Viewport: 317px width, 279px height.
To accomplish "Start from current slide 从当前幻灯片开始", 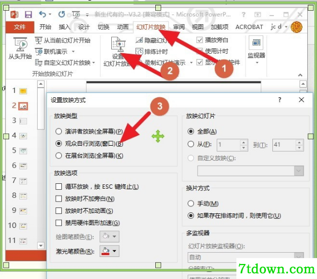I will coord(62,40).
